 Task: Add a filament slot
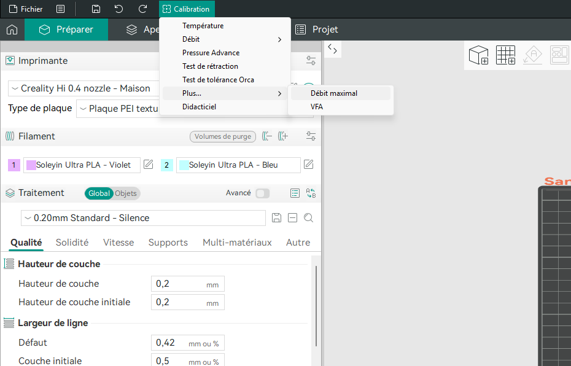[x=283, y=136]
